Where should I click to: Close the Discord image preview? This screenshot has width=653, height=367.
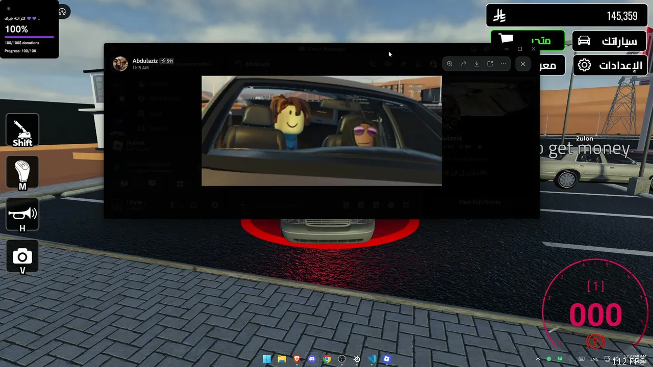[x=523, y=64]
